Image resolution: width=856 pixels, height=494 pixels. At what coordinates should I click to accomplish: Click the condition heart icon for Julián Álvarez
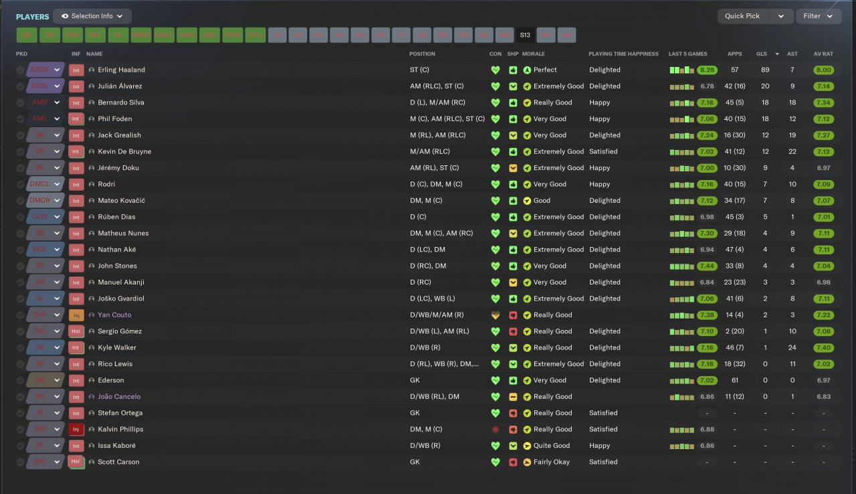coord(496,86)
